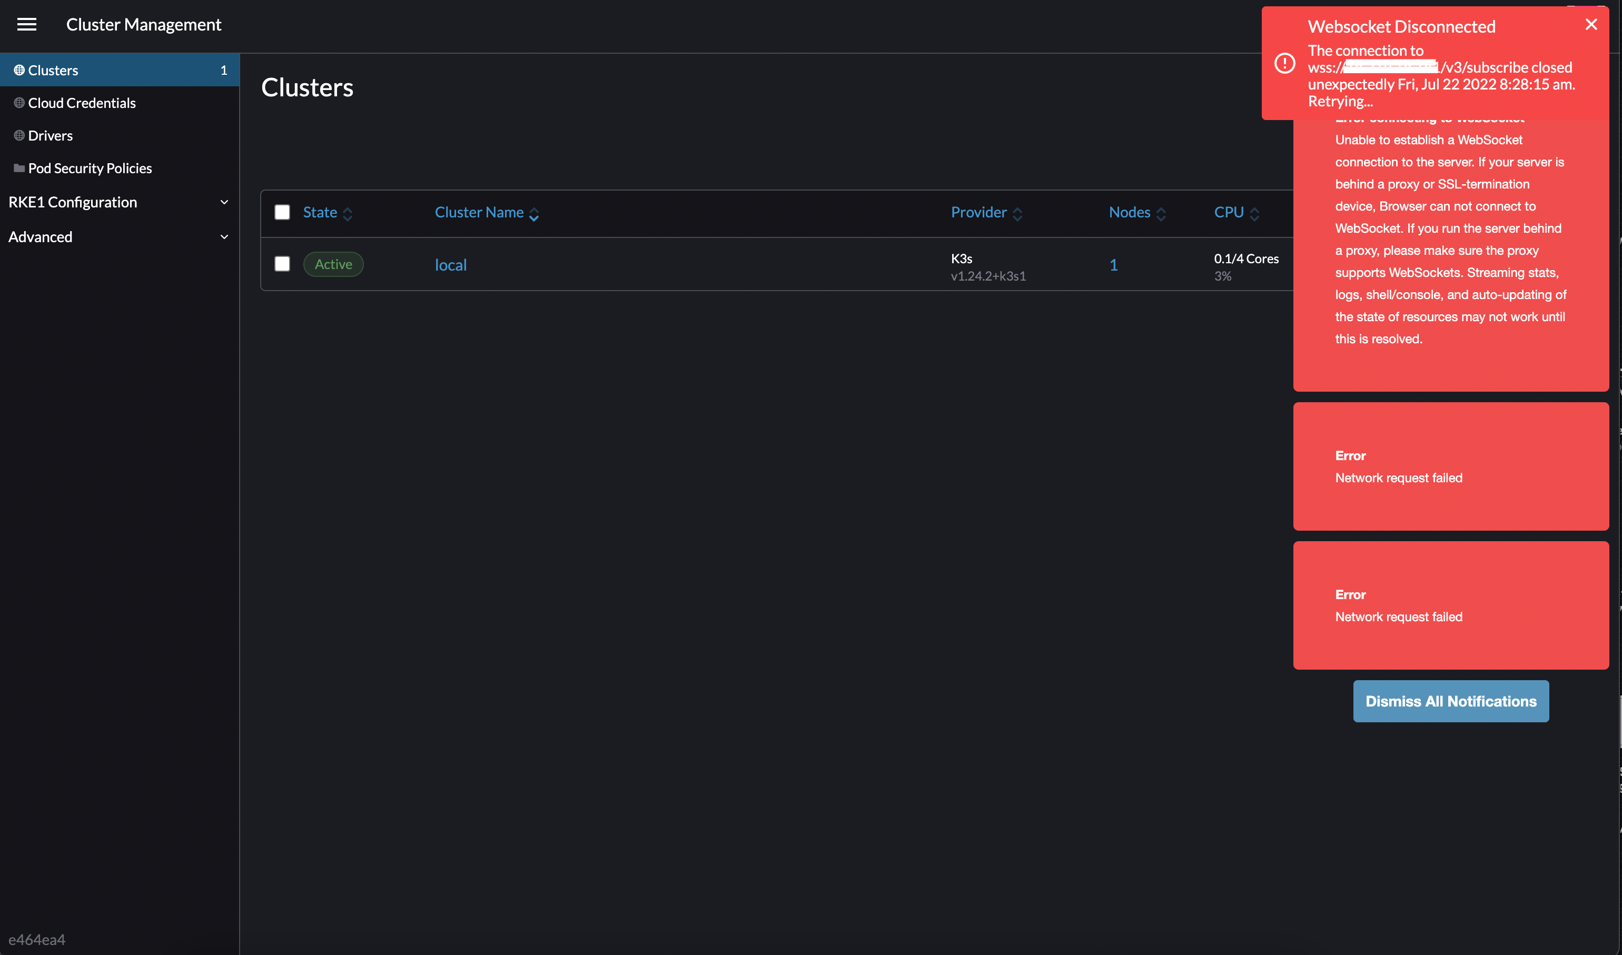Open the hamburger navigation menu
Image resolution: width=1622 pixels, height=955 pixels.
27,24
